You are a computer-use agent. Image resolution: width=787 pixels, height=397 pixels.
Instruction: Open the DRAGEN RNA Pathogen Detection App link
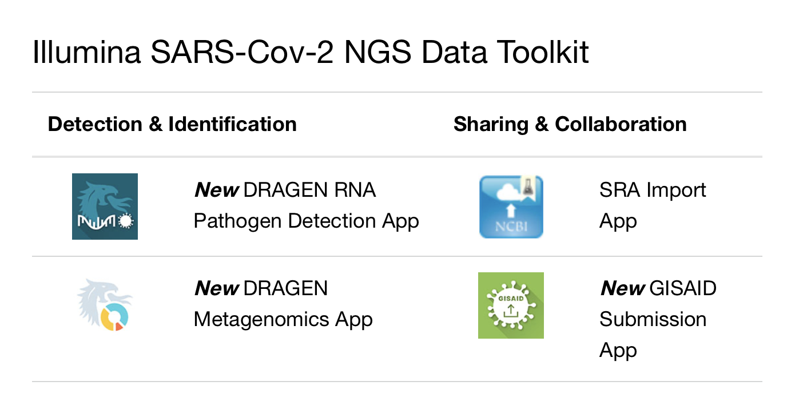(307, 205)
